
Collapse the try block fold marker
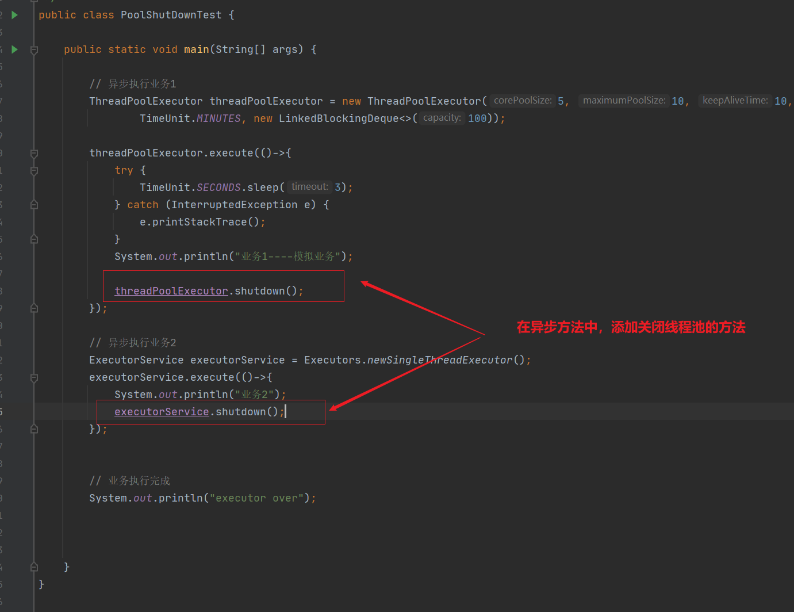[34, 171]
